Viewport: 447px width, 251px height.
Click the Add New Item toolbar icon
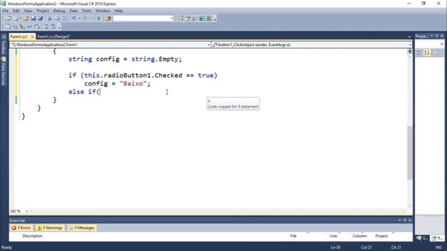(x=15, y=19)
